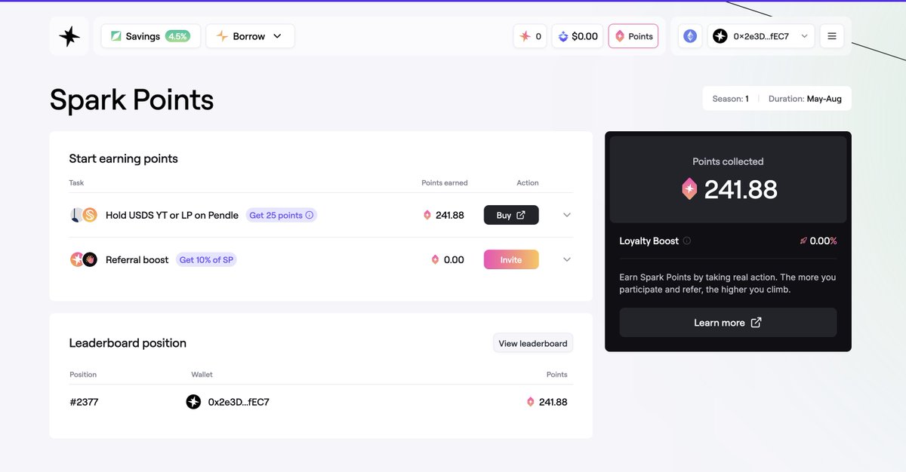
Task: Open the hamburger menu
Action: [x=832, y=36]
